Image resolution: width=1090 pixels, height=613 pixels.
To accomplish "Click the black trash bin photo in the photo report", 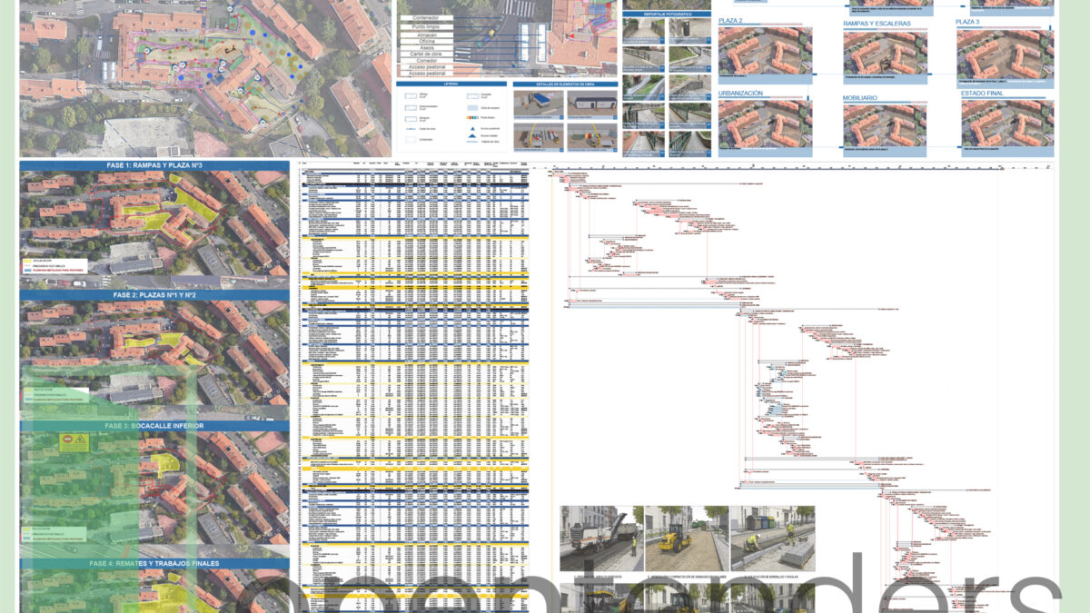I will [689, 29].
